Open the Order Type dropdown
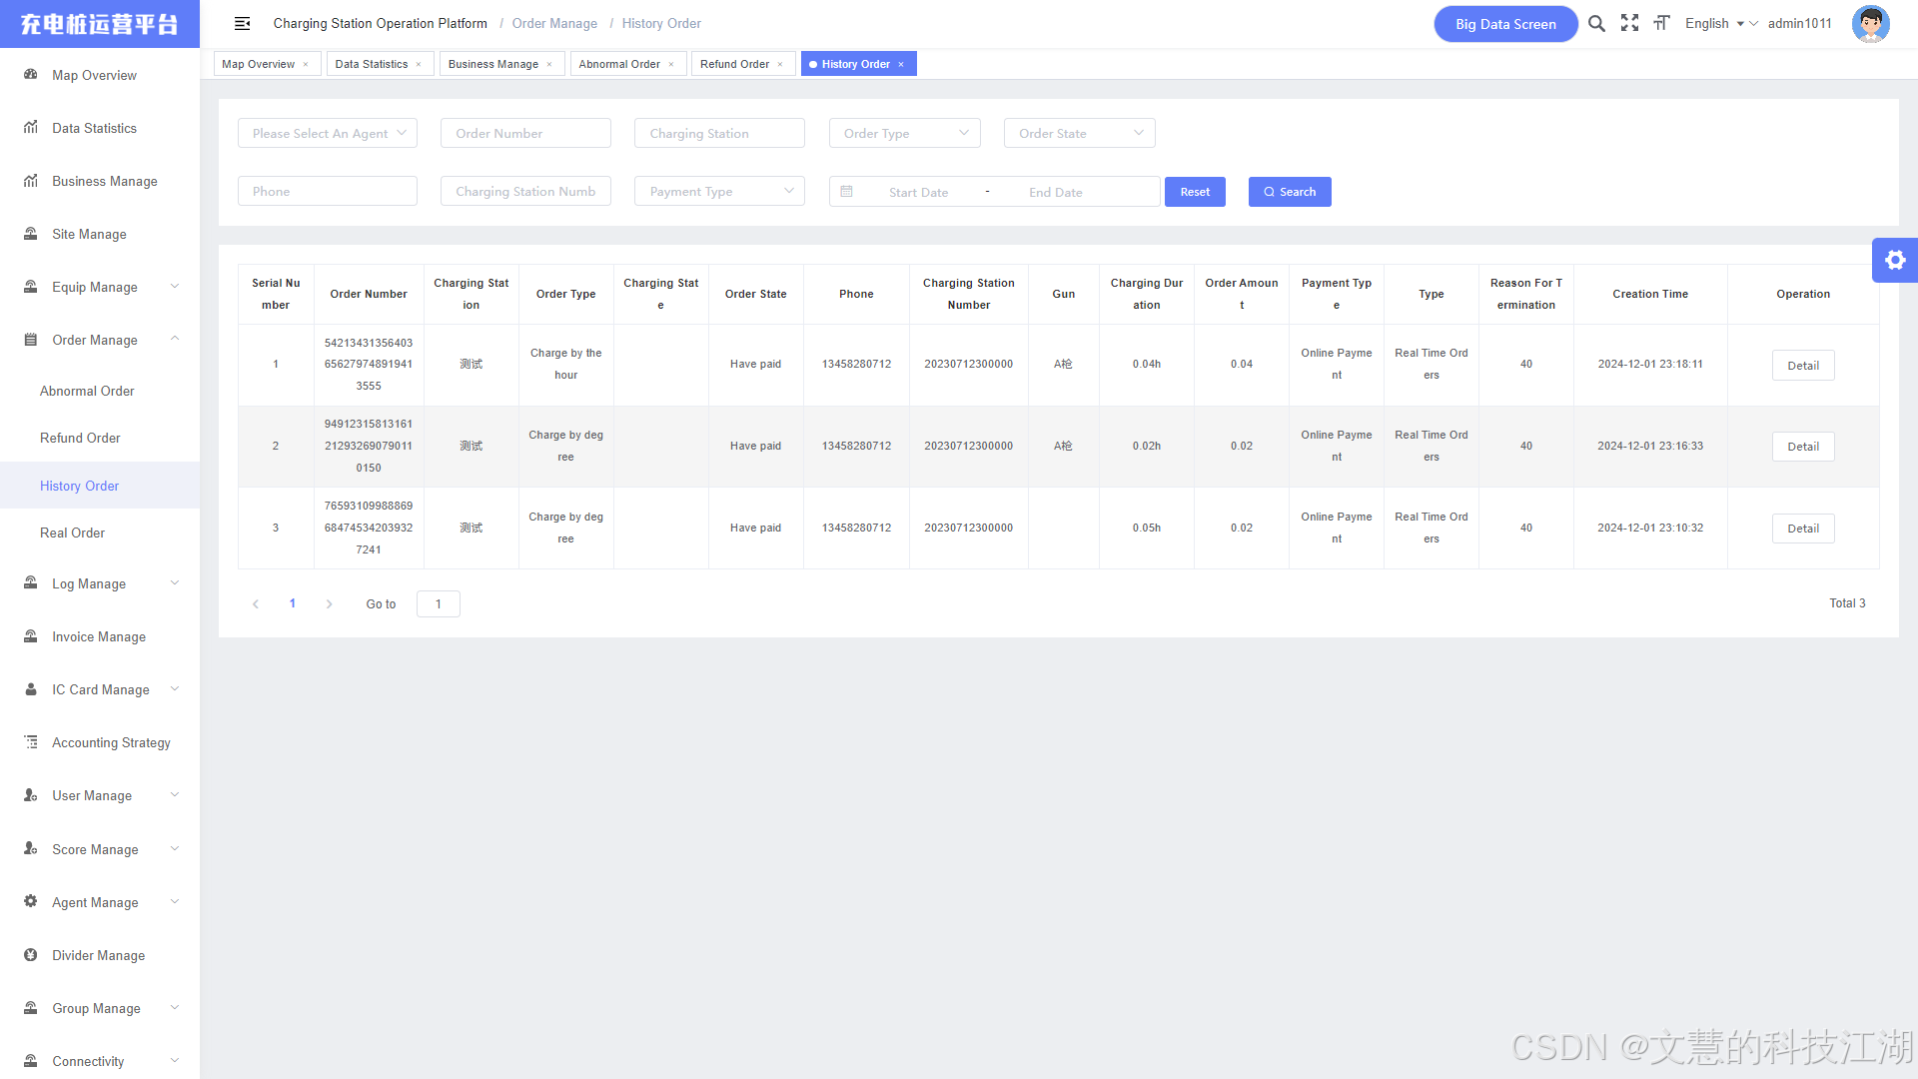 (x=904, y=133)
